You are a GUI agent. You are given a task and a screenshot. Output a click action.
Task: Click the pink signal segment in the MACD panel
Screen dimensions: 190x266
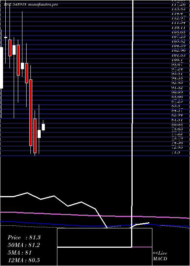[142, 247]
